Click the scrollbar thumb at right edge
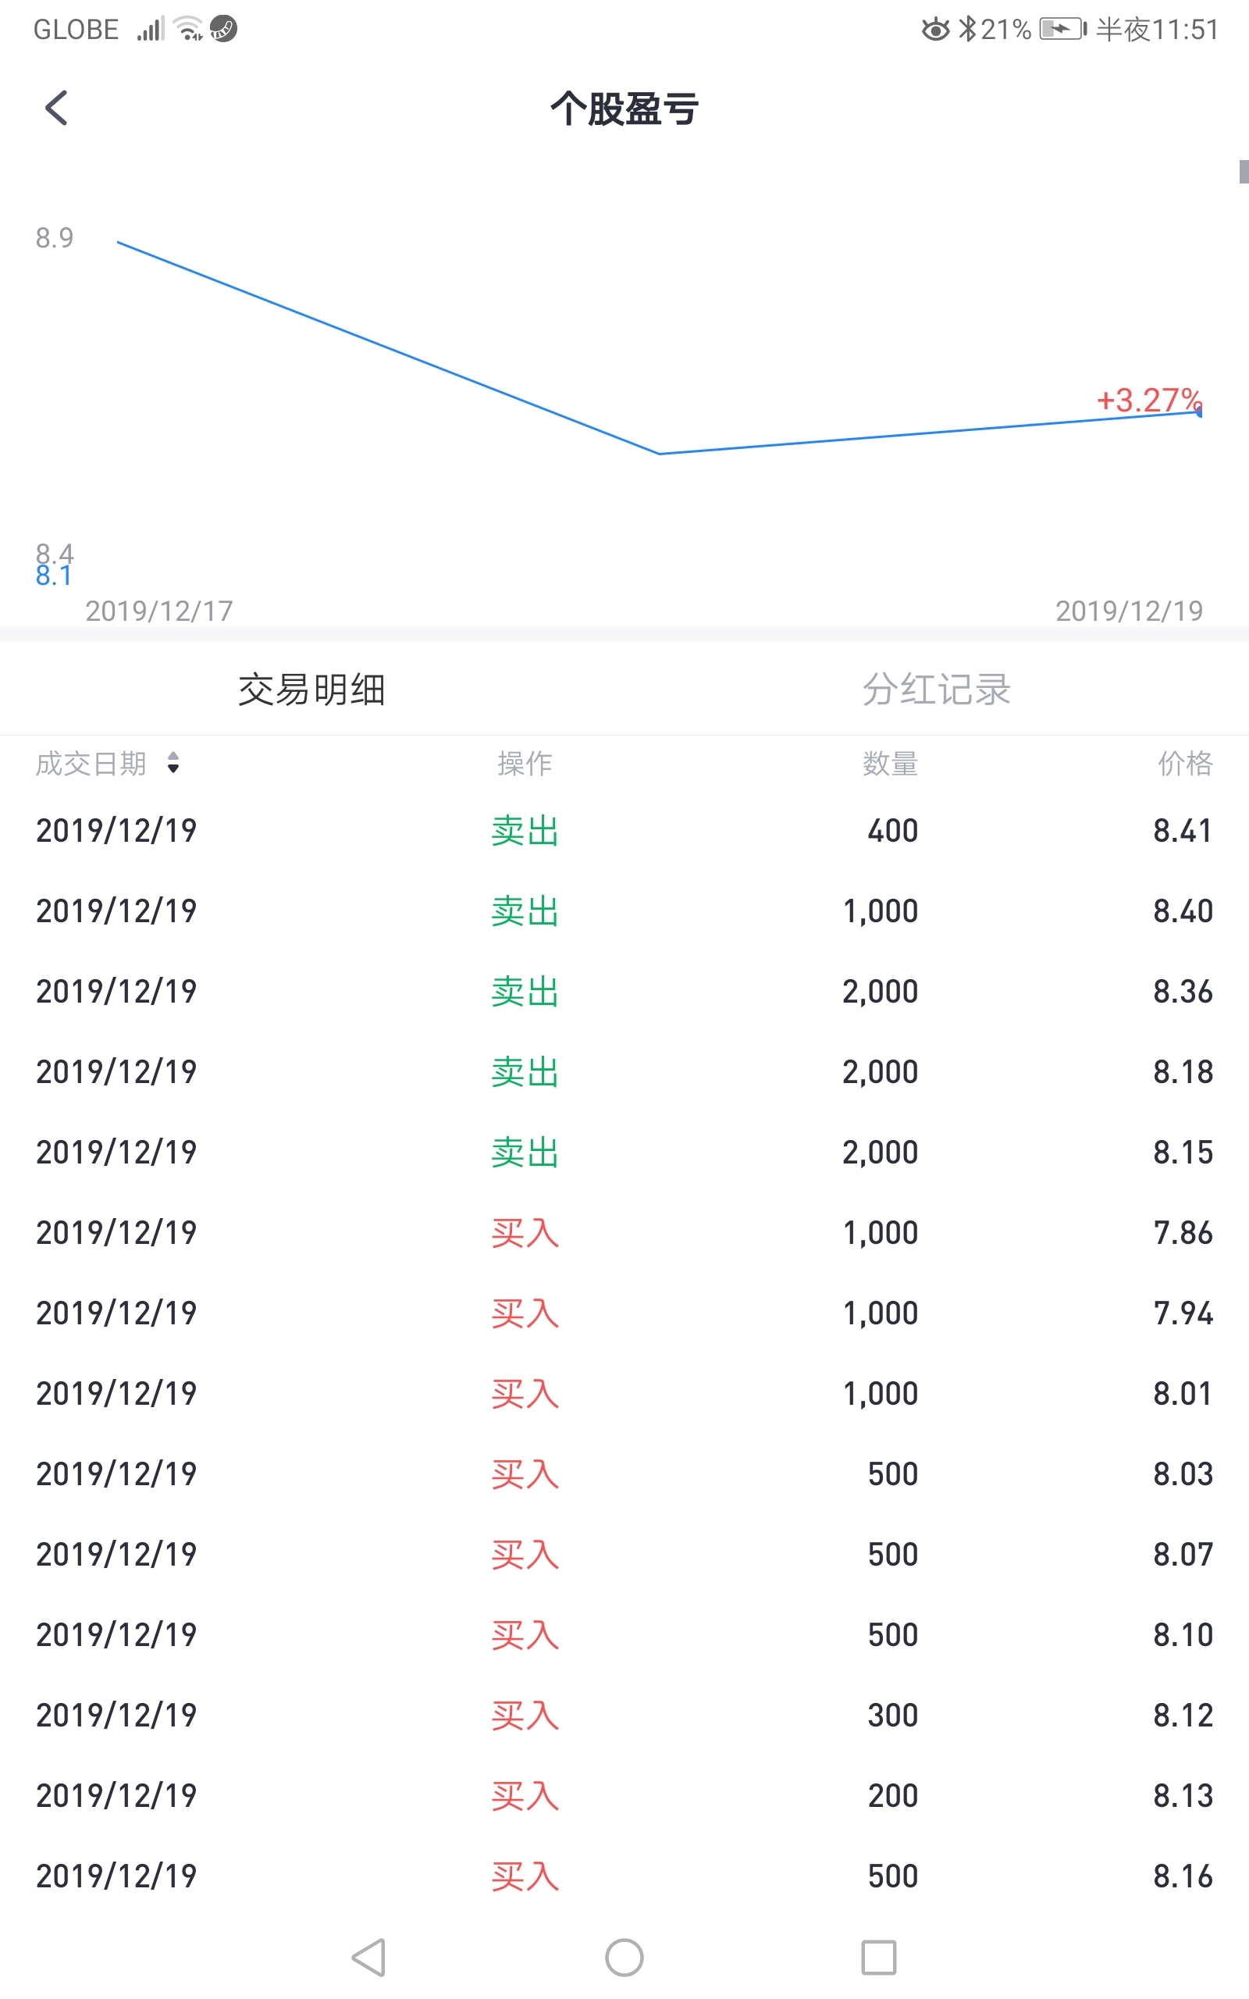This screenshot has height=1999, width=1249. [x=1244, y=171]
